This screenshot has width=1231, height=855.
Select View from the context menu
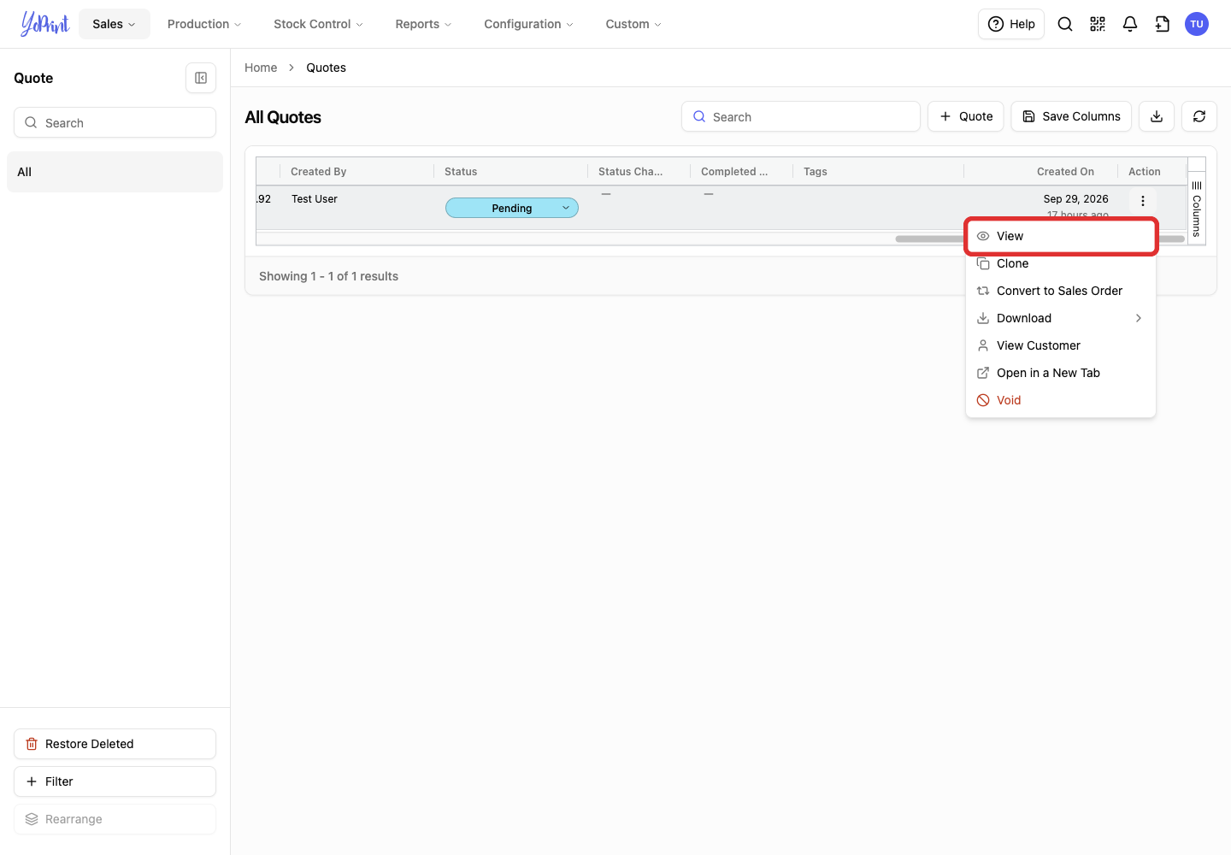tap(1061, 236)
